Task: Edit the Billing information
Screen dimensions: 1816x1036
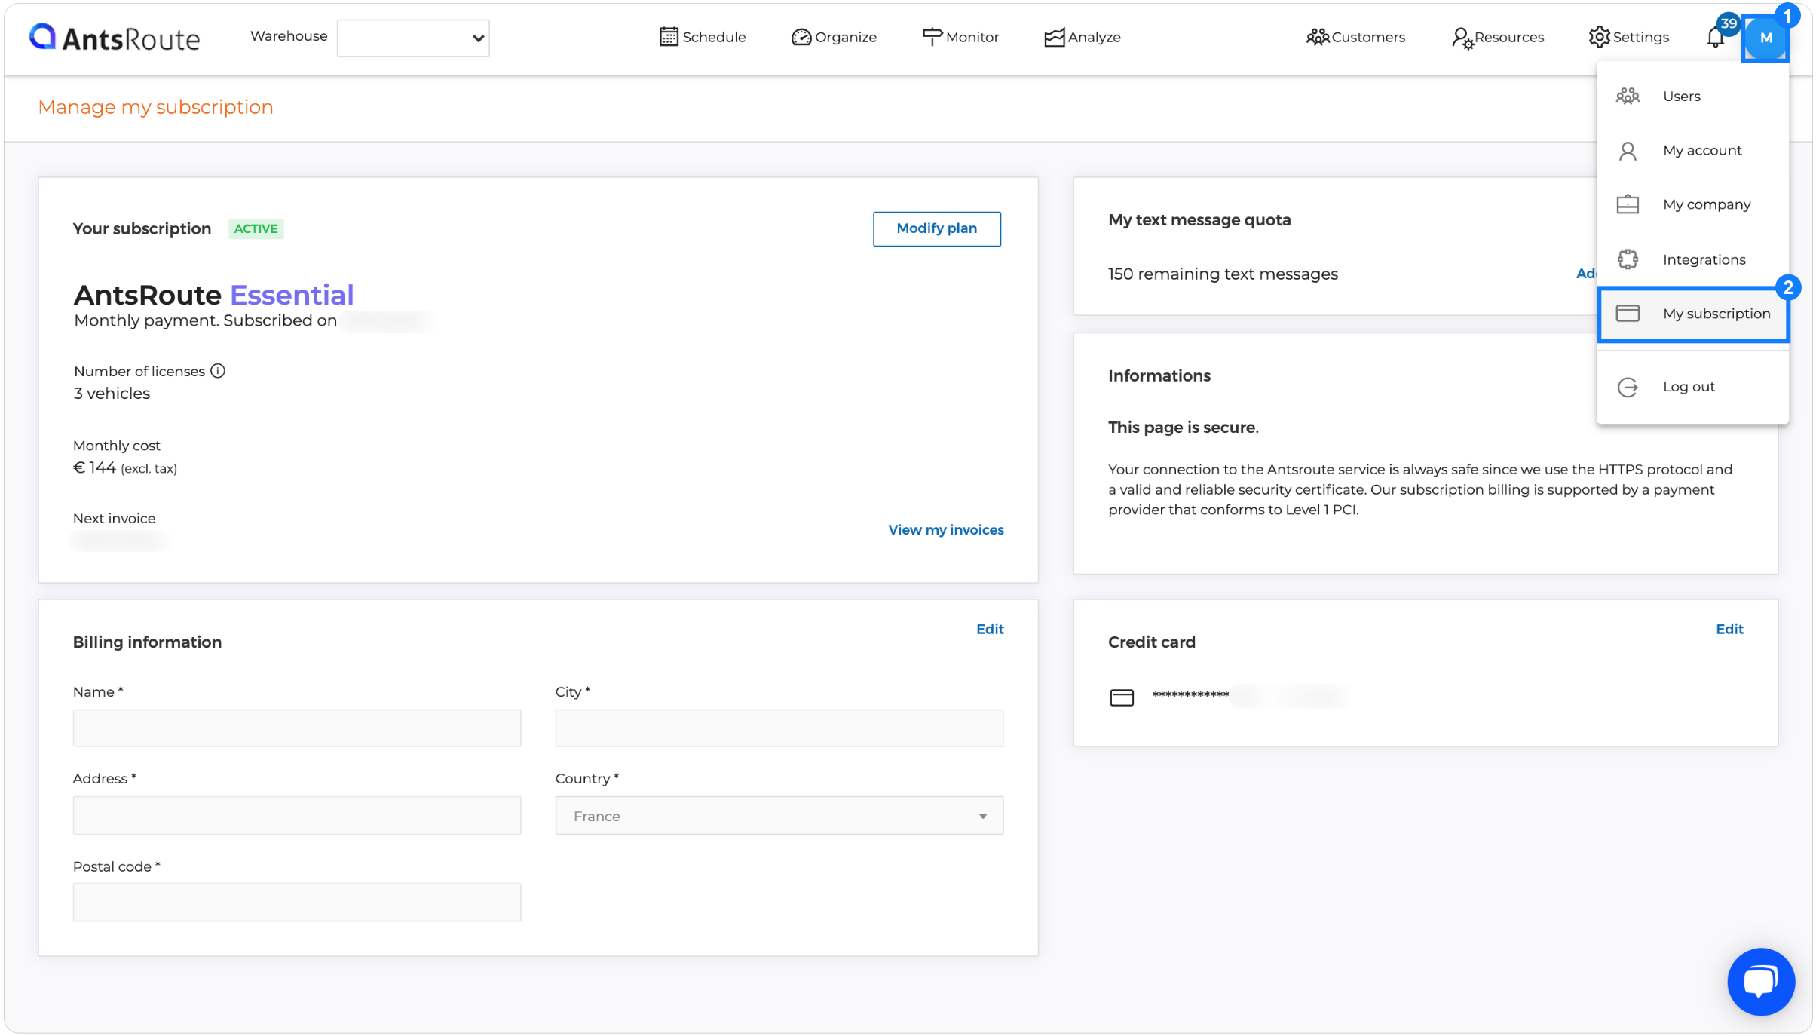Action: [990, 629]
